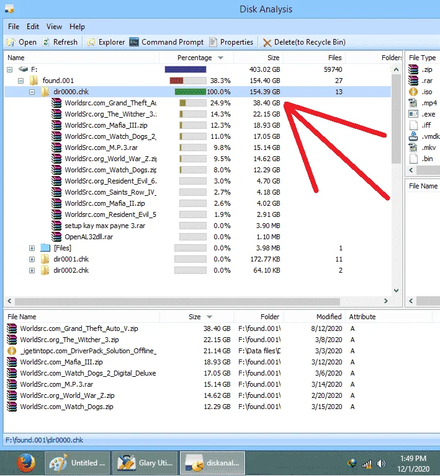This screenshot has height=476, width=440.
Task: Select setup kay max payne 3.rar
Action: click(x=105, y=226)
